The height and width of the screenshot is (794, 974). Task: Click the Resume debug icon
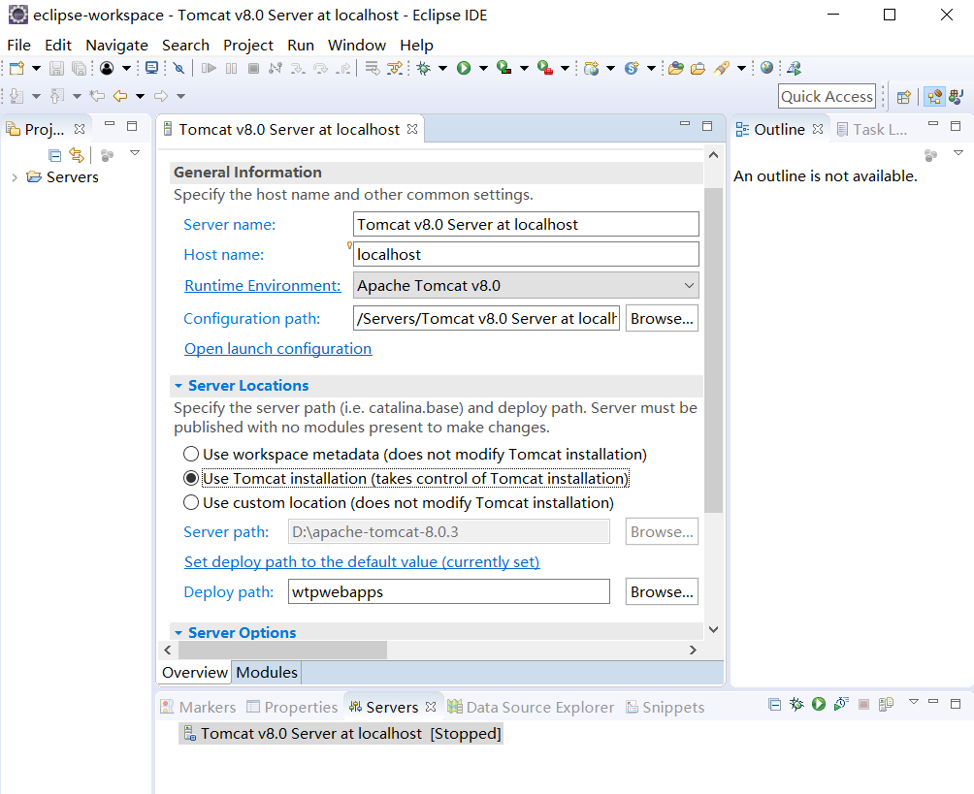[209, 68]
